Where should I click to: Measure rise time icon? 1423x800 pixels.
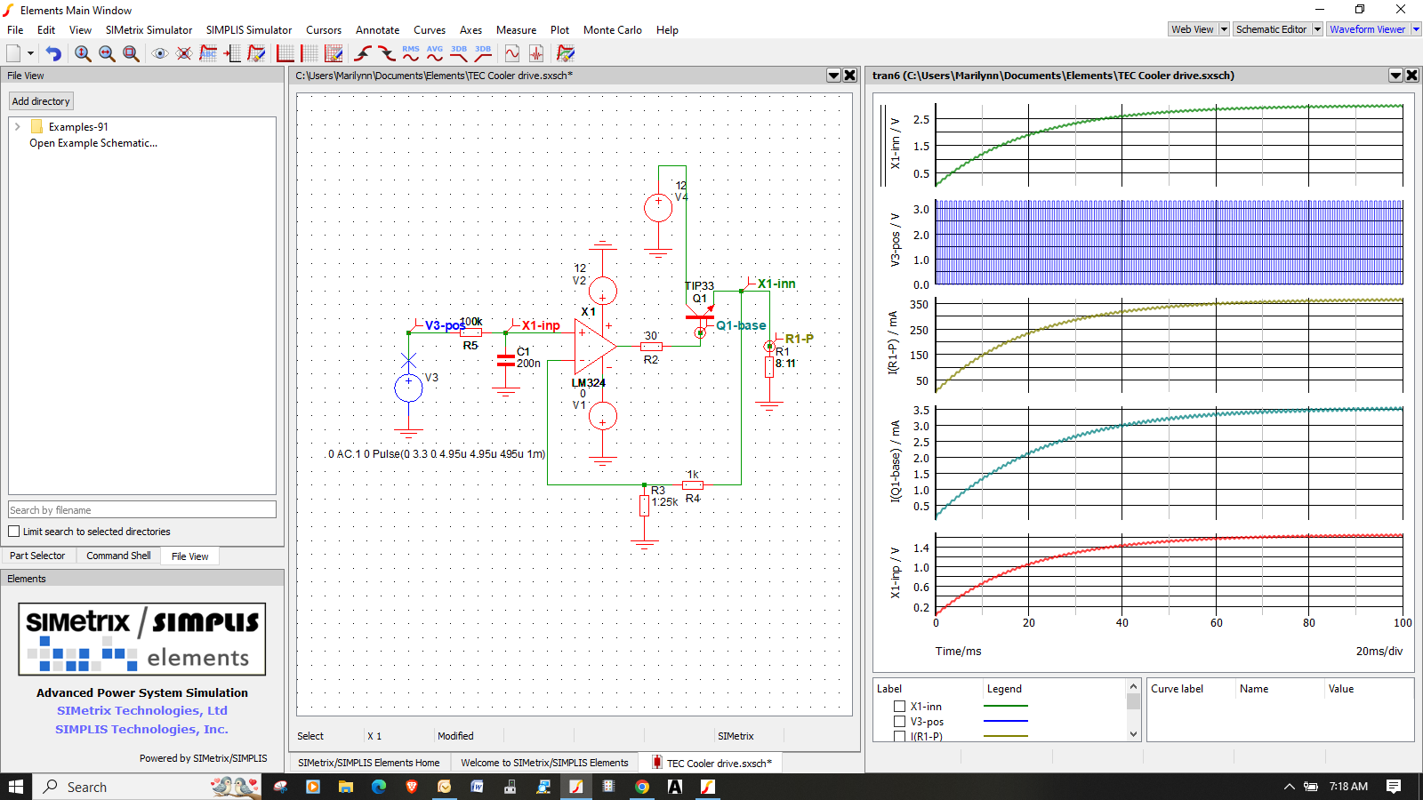tap(363, 53)
